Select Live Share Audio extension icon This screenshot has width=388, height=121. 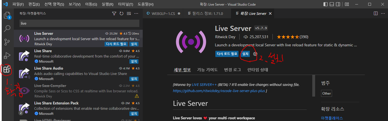[24, 74]
